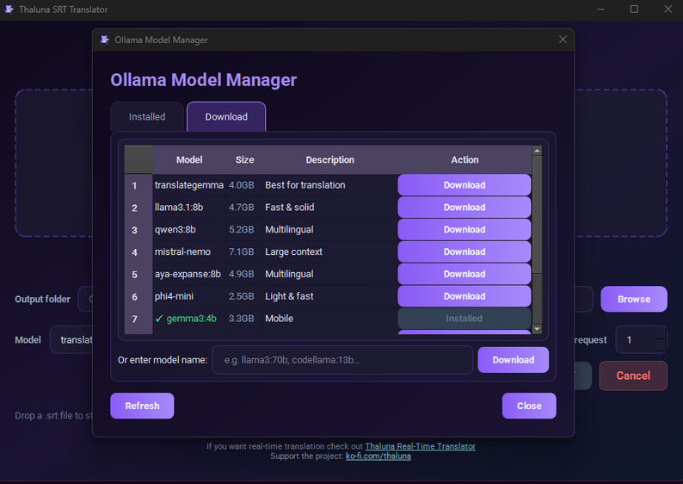Click the Action column header
This screenshot has width=683, height=484.
pos(465,159)
